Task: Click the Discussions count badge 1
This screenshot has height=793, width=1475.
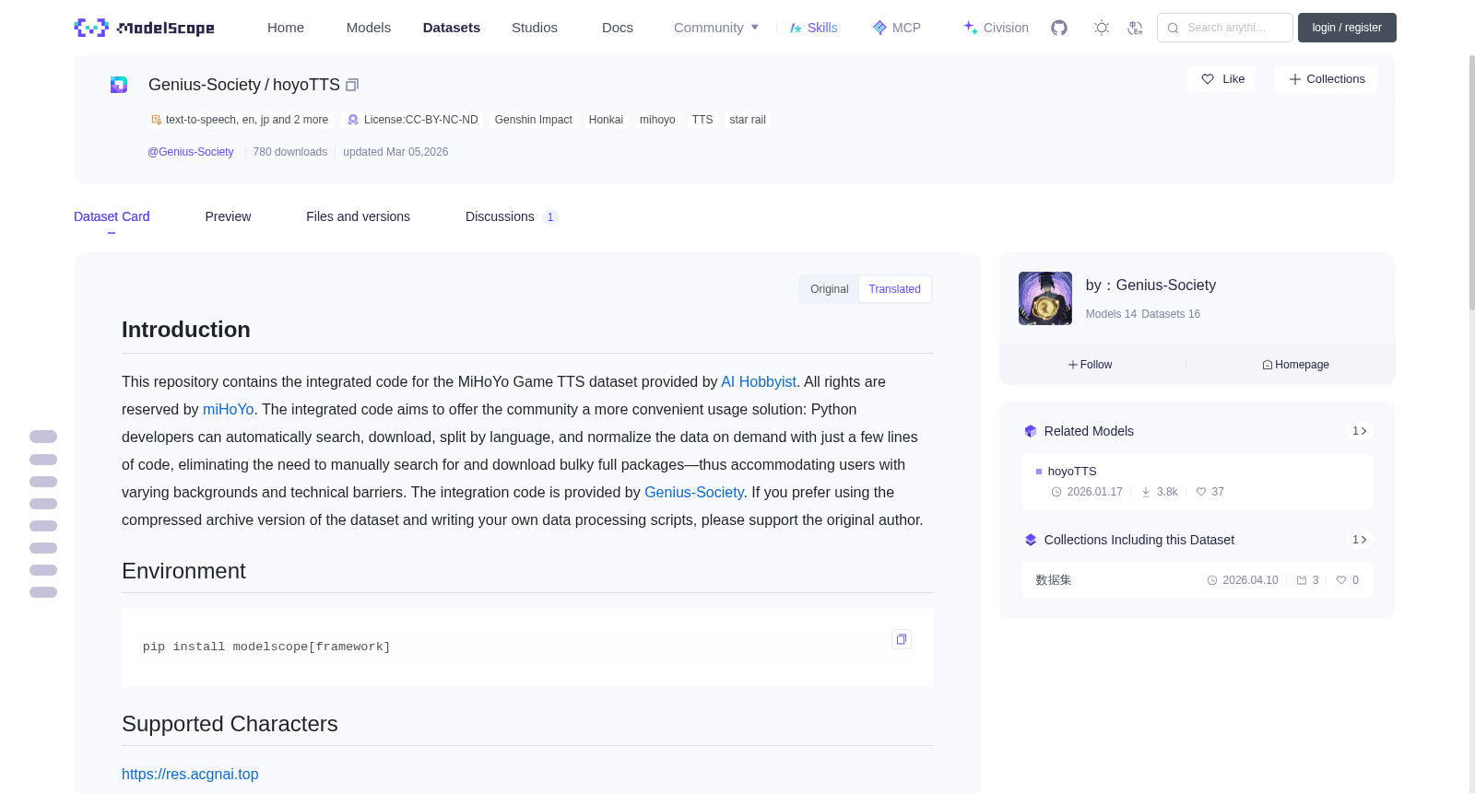Action: tap(550, 217)
